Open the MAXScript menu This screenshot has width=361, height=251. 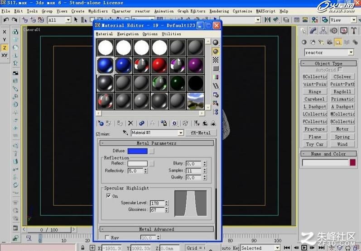coord(266,11)
